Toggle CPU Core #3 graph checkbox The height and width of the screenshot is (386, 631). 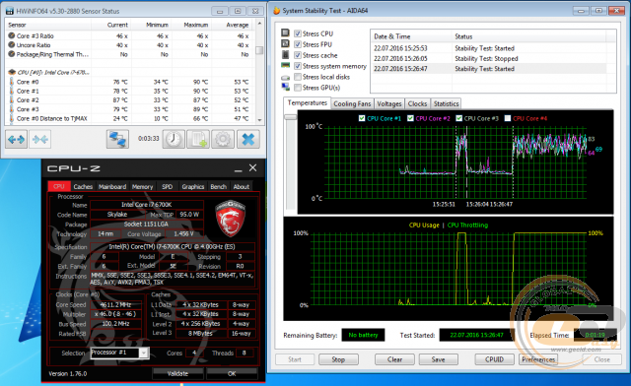[x=458, y=118]
